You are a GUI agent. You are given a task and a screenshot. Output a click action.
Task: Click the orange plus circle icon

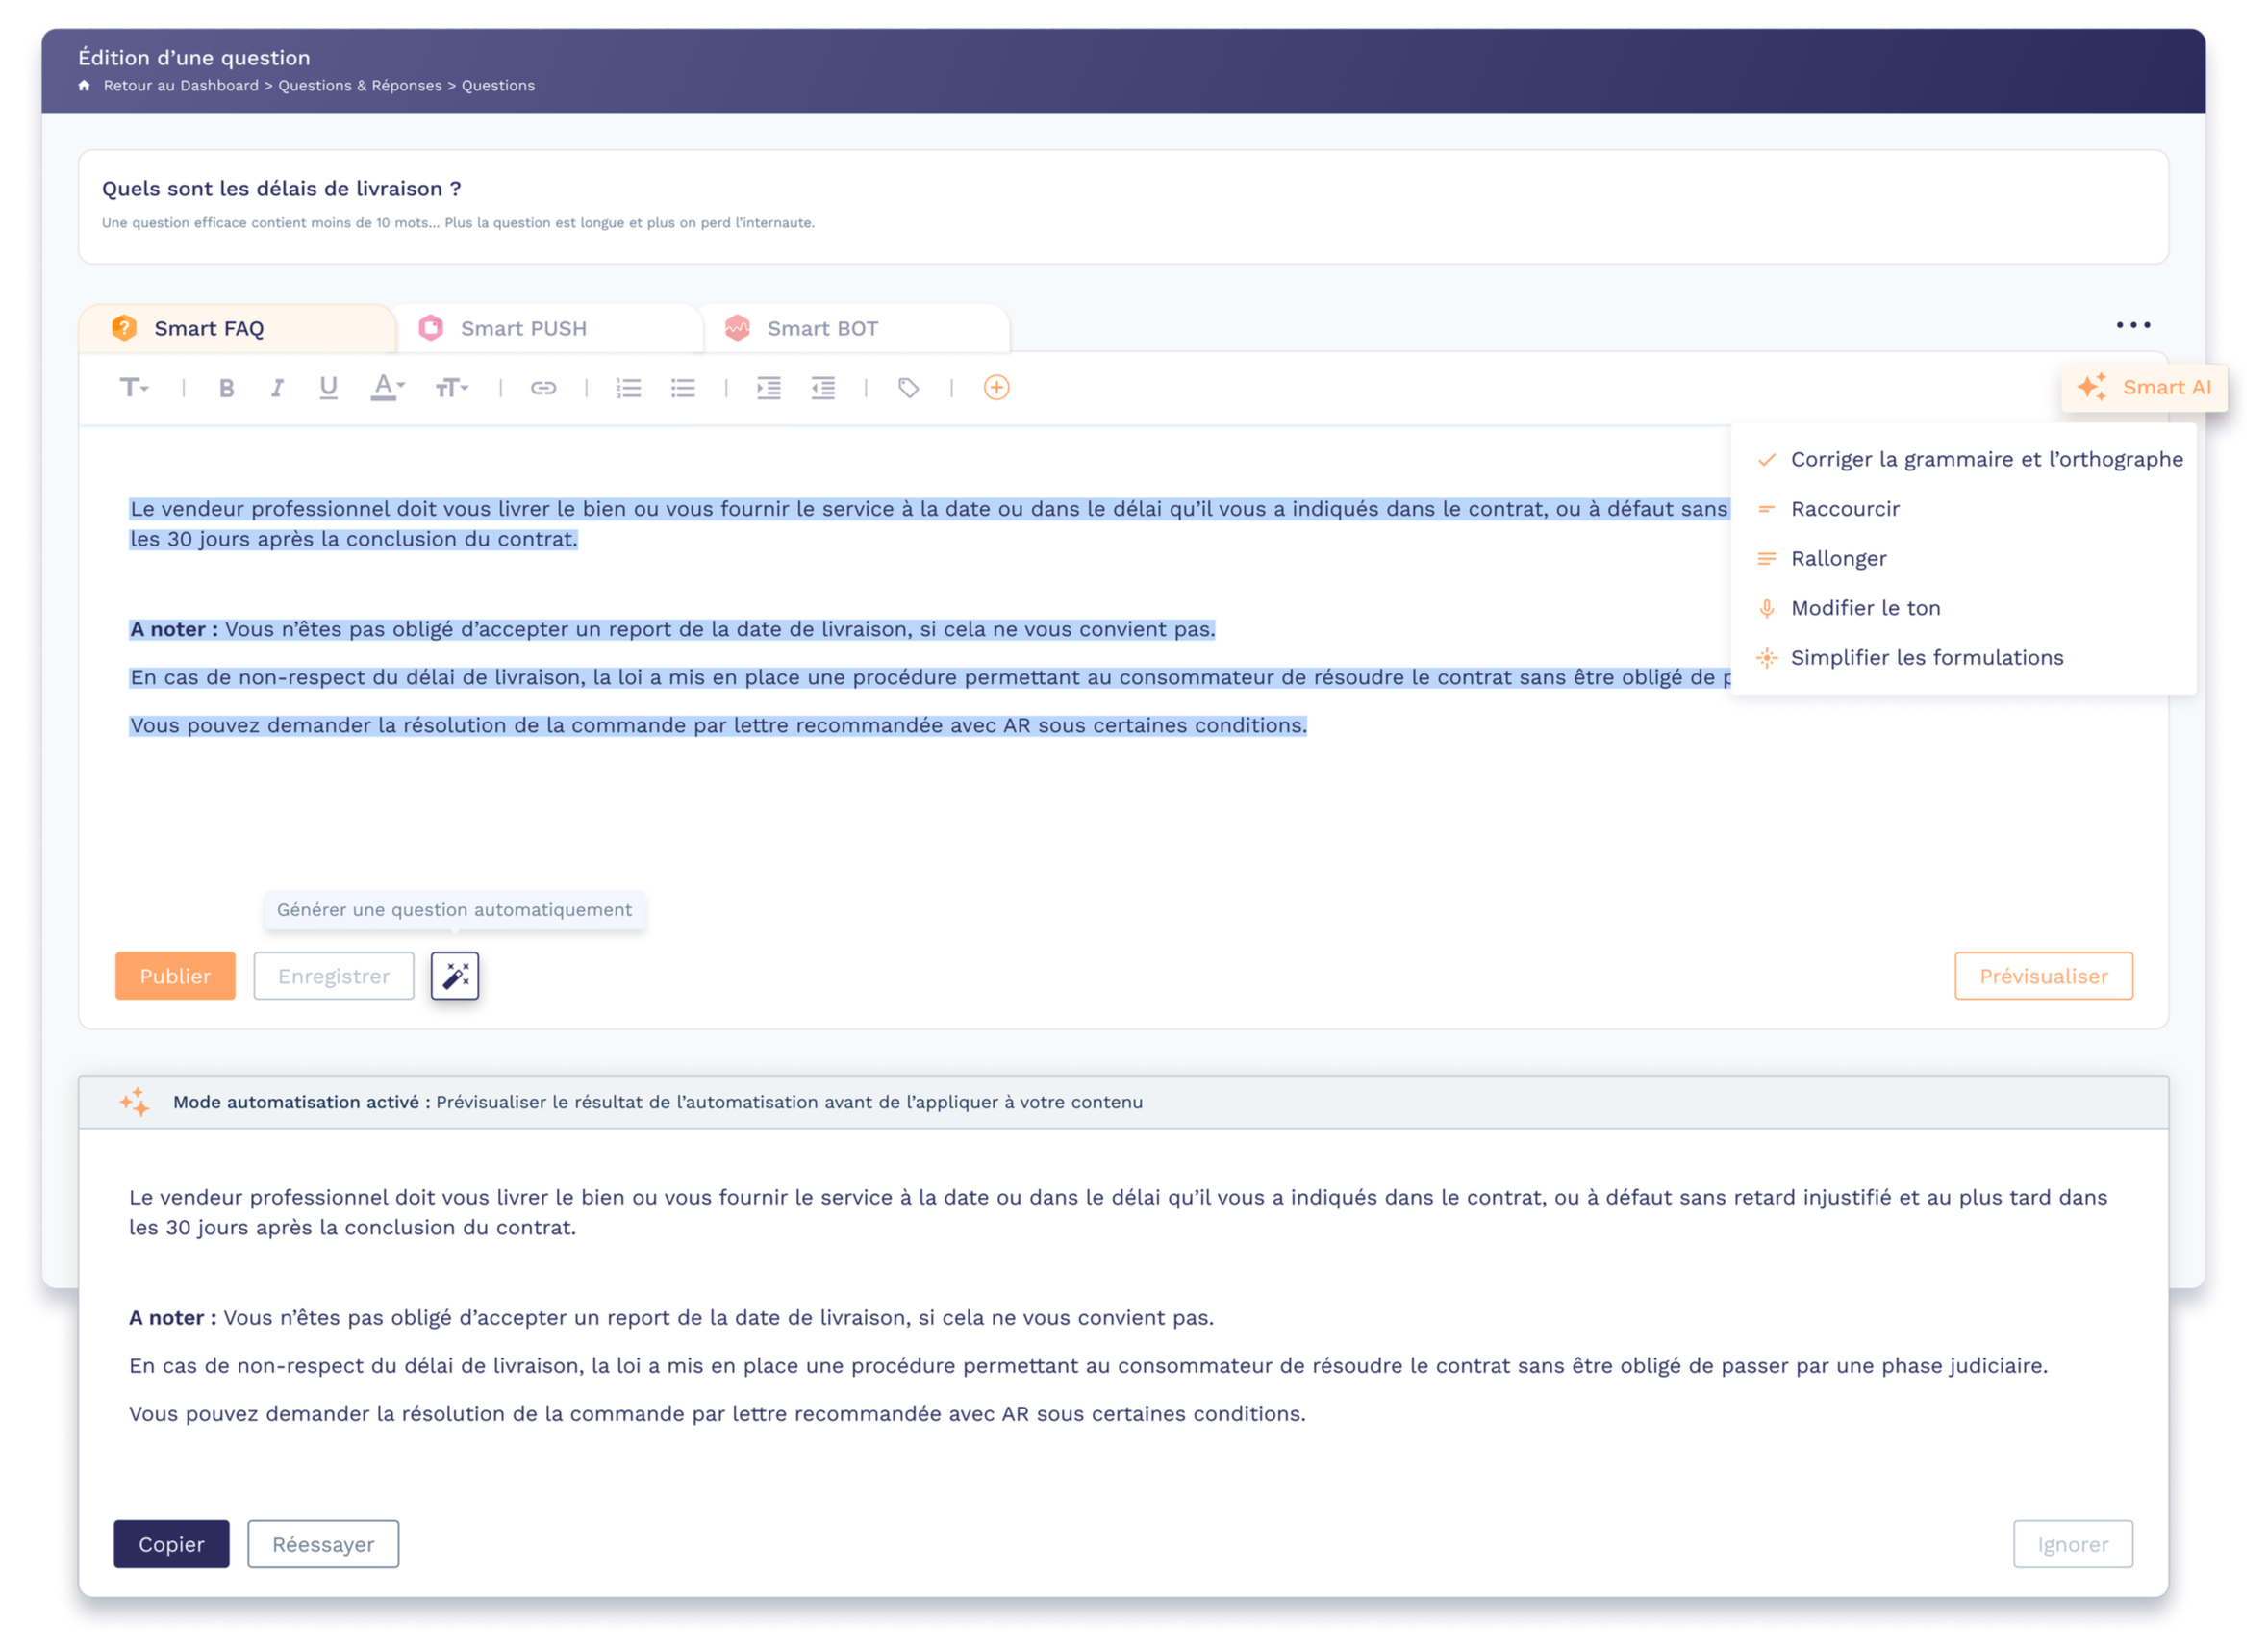996,388
